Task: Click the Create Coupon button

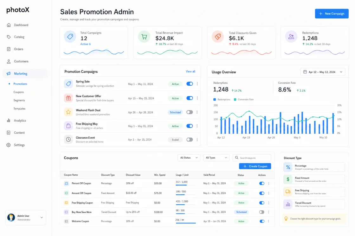Action: (255, 166)
